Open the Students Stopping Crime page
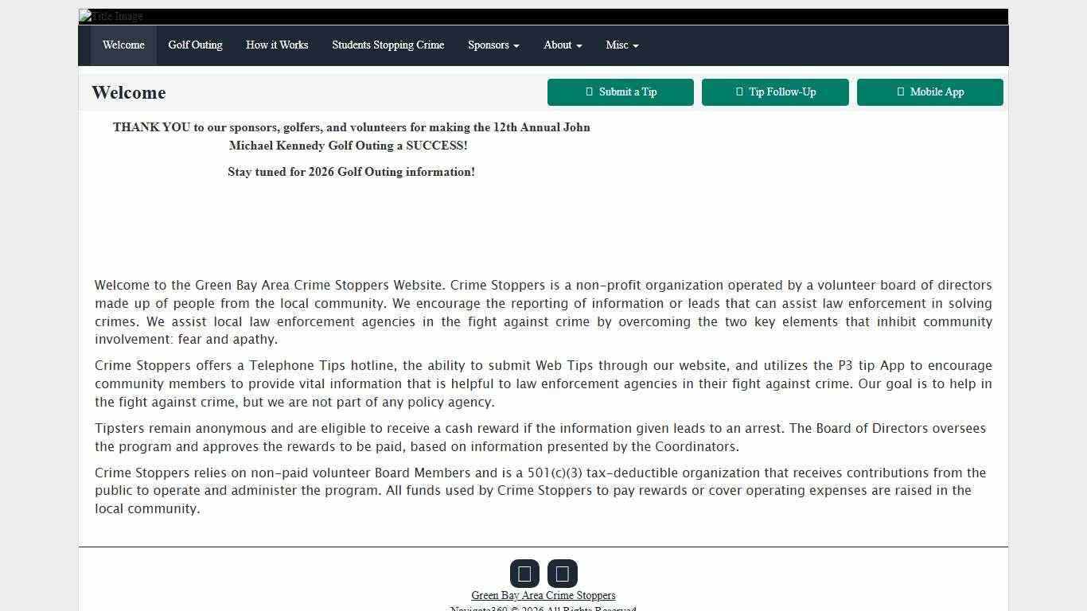Screen dimensions: 1087x611 (388, 45)
